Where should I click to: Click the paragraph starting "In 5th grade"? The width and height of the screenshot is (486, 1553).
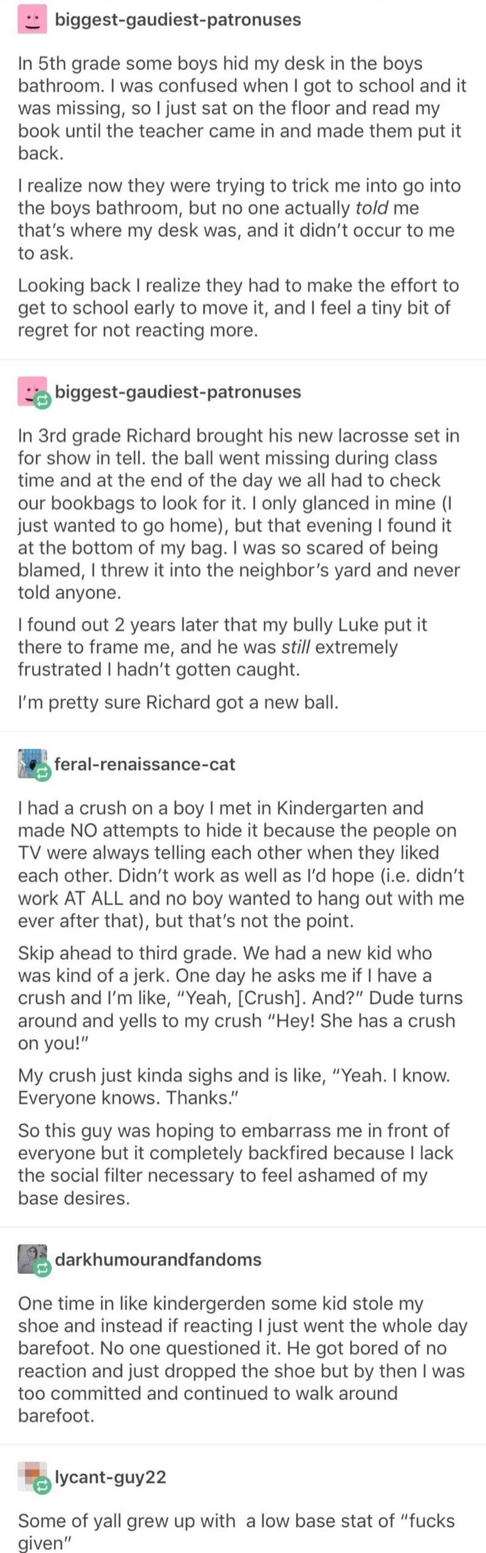[x=242, y=108]
